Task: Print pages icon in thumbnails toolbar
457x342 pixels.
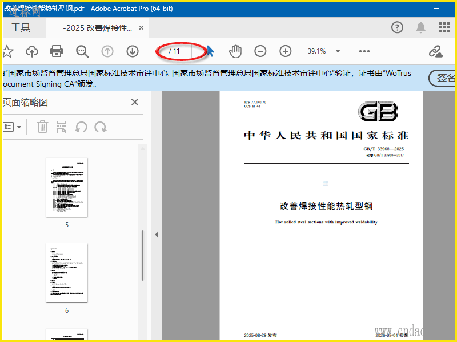Action: tap(61, 127)
